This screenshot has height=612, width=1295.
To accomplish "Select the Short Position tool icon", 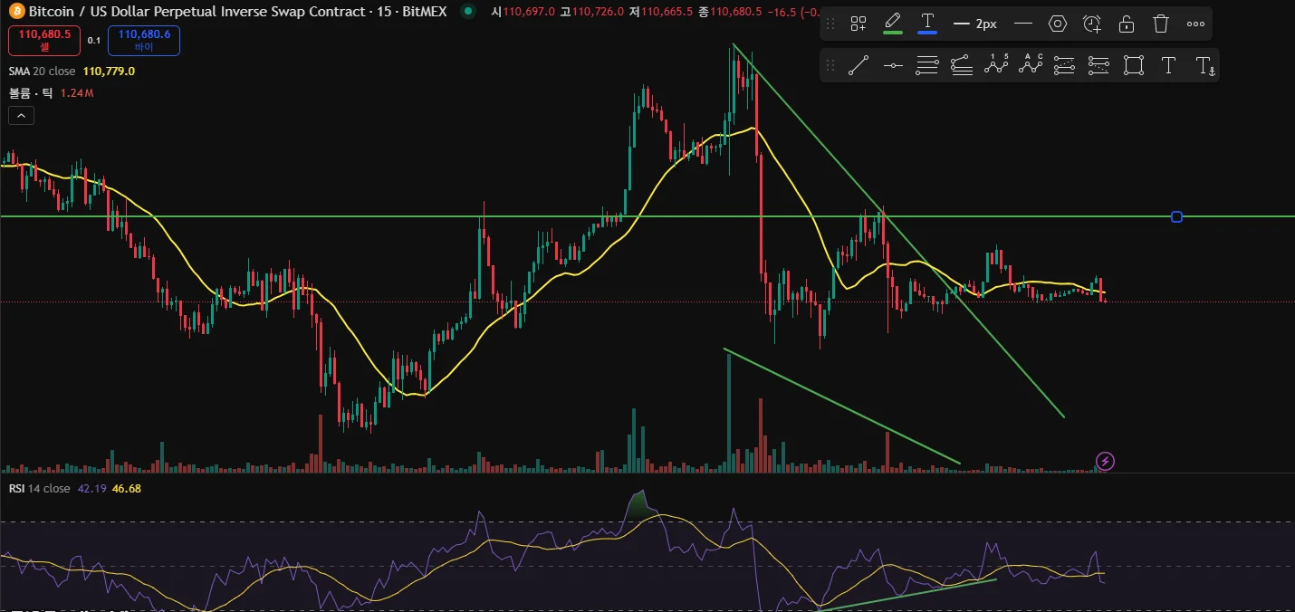I will click(1098, 65).
